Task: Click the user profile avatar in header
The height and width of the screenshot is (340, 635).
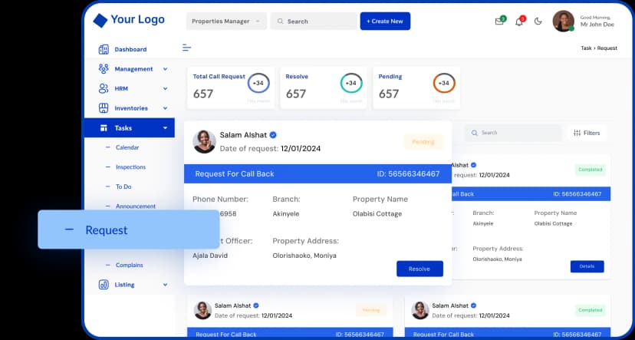Action: click(564, 21)
